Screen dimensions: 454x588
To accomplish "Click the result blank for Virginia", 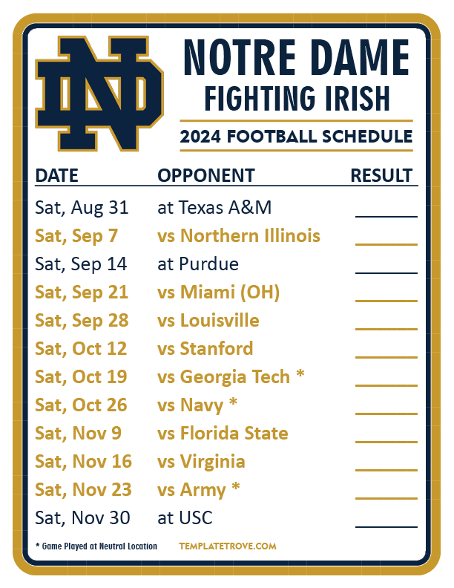I will point(386,467).
